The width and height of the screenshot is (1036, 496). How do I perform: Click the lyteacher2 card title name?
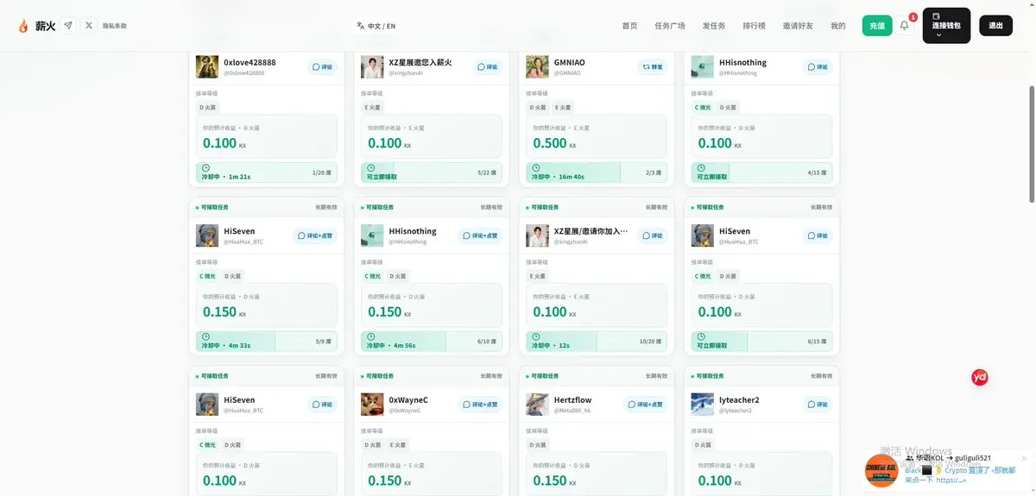tap(739, 400)
